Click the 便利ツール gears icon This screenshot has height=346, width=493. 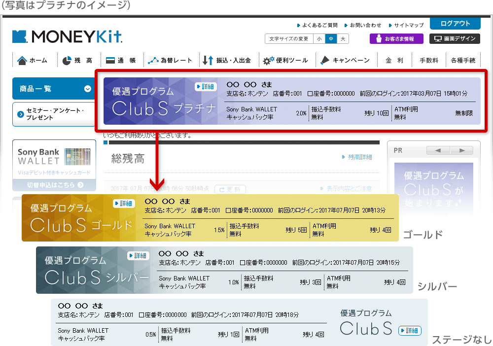point(269,61)
